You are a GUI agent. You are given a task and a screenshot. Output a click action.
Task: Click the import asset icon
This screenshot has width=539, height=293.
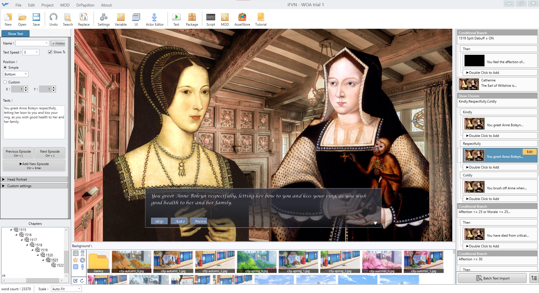(75, 281)
